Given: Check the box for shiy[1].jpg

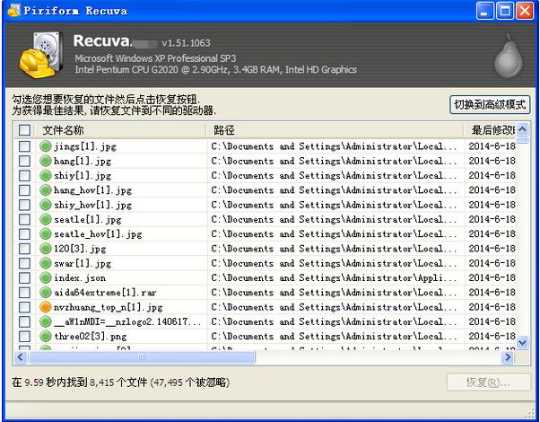Looking at the screenshot, I should point(24,175).
